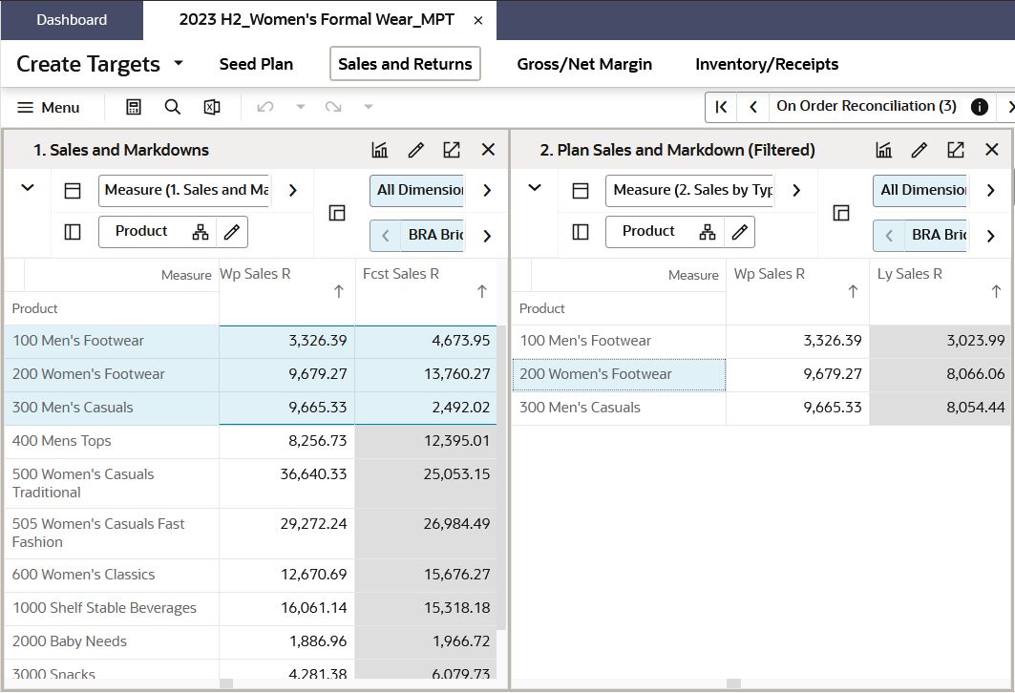Open the Seed Plan step
Screen dimensions: 1015x693
click(x=256, y=64)
